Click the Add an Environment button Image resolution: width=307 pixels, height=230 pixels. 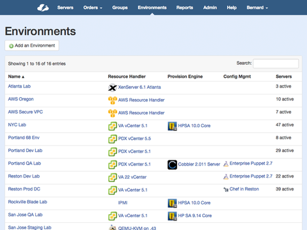[32, 45]
